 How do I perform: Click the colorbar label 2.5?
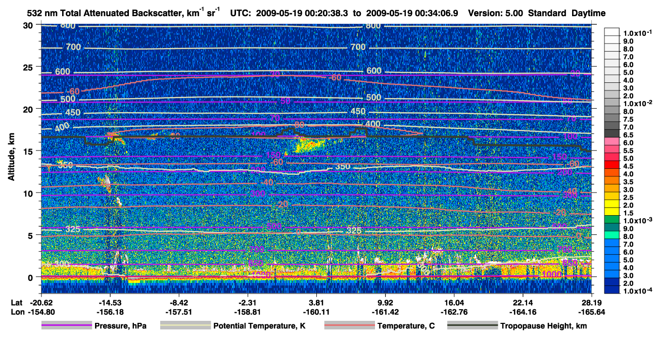coord(628,198)
